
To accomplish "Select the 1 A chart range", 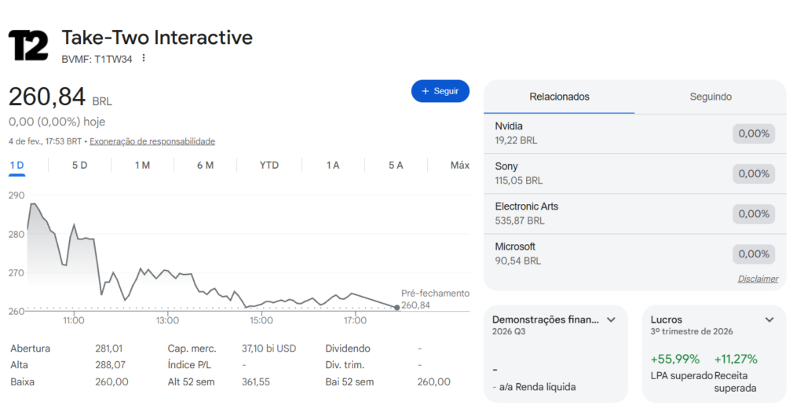I will 333,165.
